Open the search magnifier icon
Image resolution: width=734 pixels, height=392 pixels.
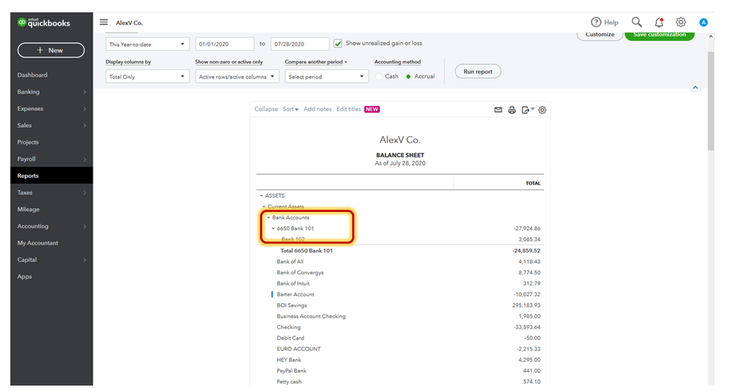coord(637,23)
